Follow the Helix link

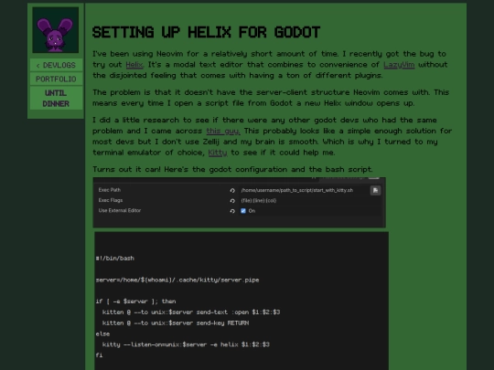pos(134,65)
